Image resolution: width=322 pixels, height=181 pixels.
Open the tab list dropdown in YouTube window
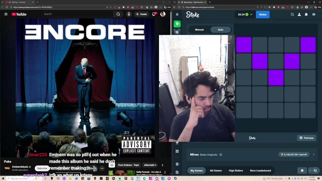pos(2,2)
